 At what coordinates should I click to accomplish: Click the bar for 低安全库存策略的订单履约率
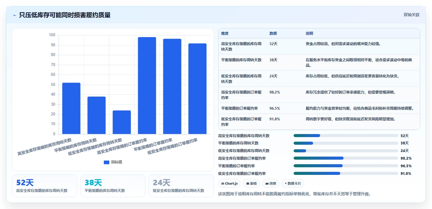[197, 89]
